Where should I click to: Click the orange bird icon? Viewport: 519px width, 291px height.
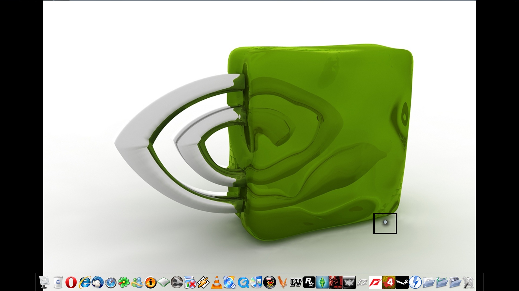click(283, 282)
